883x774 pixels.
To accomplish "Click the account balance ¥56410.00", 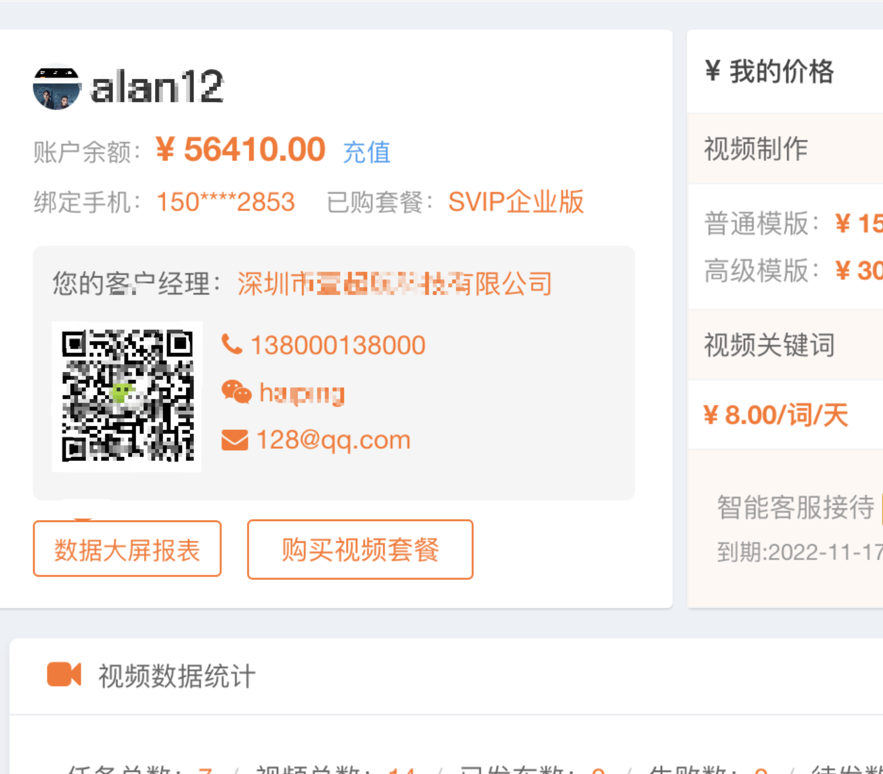I will pyautogui.click(x=241, y=149).
